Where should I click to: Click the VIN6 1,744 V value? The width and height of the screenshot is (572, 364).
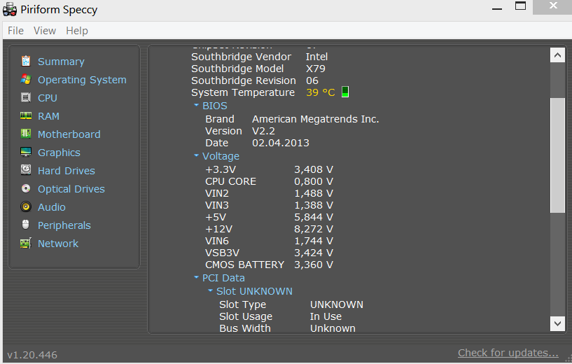point(314,241)
